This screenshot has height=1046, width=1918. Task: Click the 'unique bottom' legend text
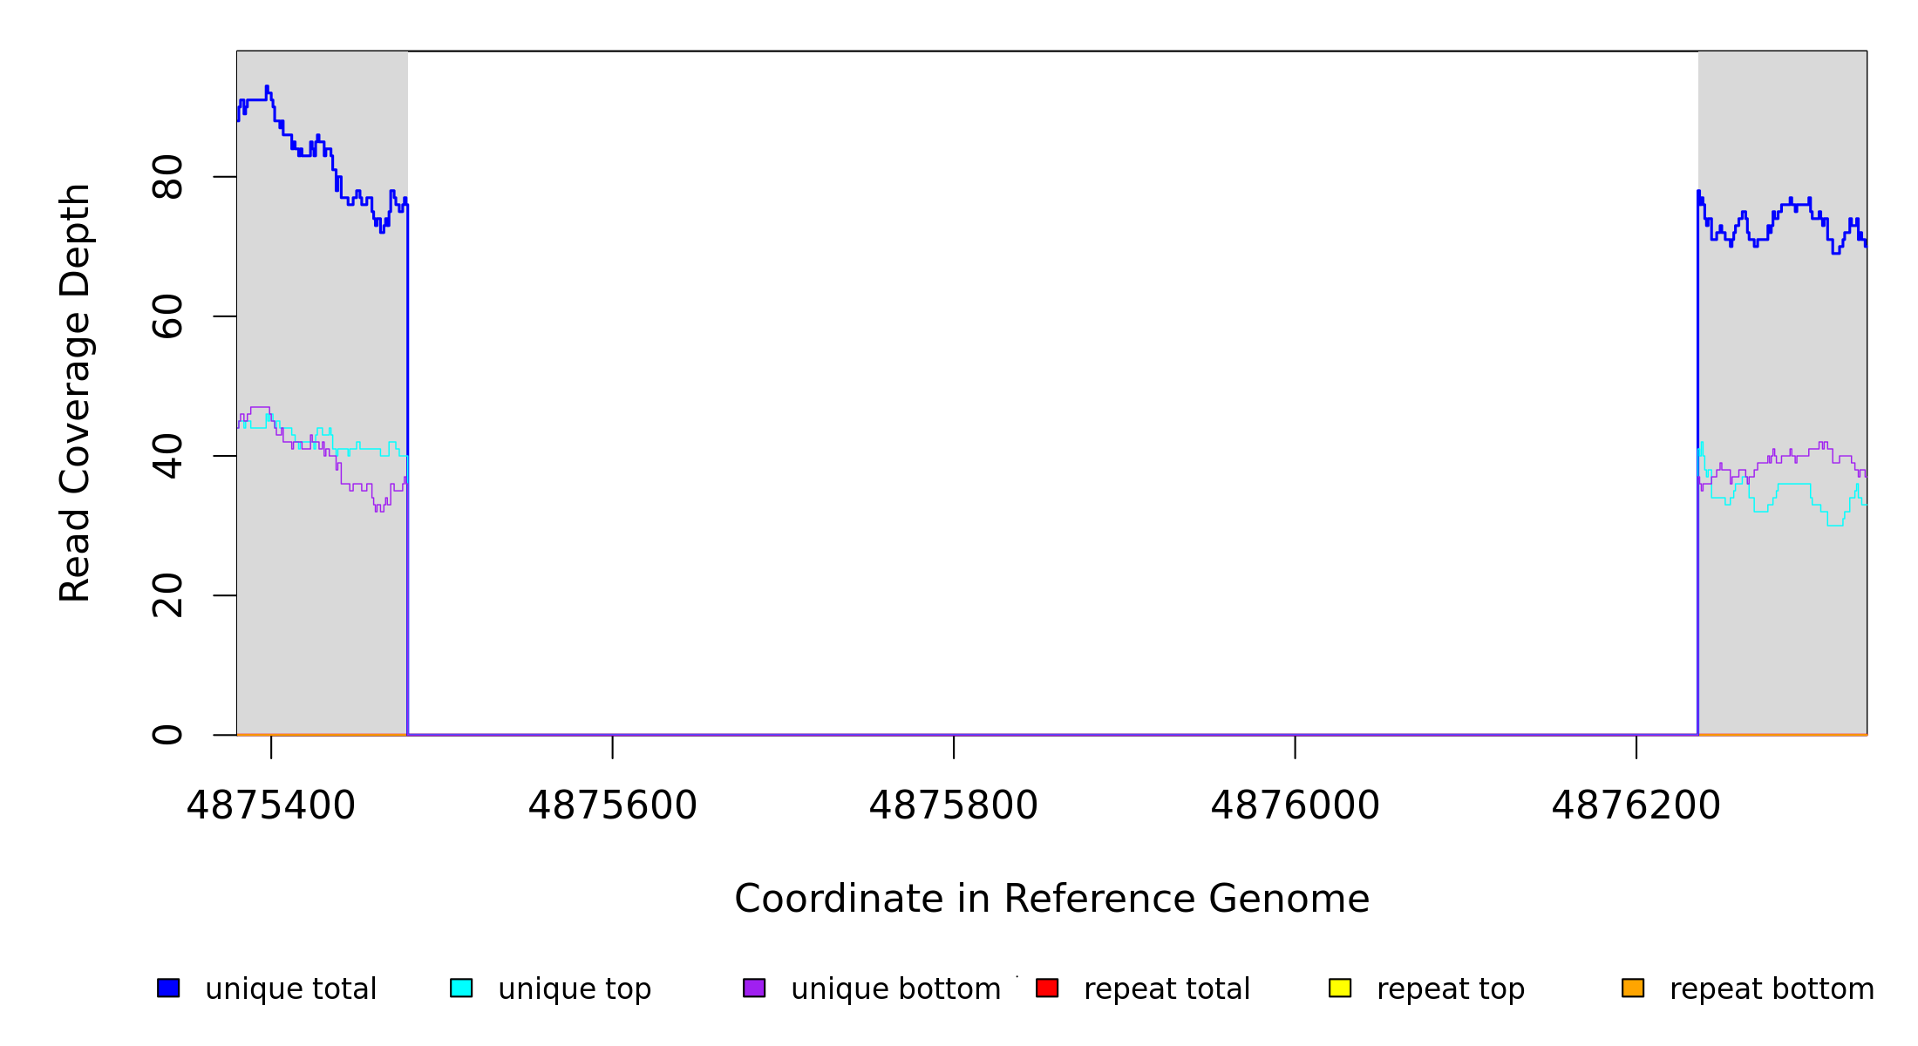pos(895,989)
